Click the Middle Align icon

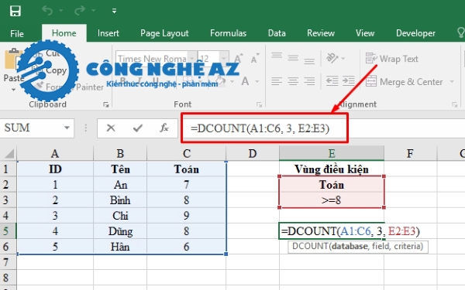(x=293, y=58)
